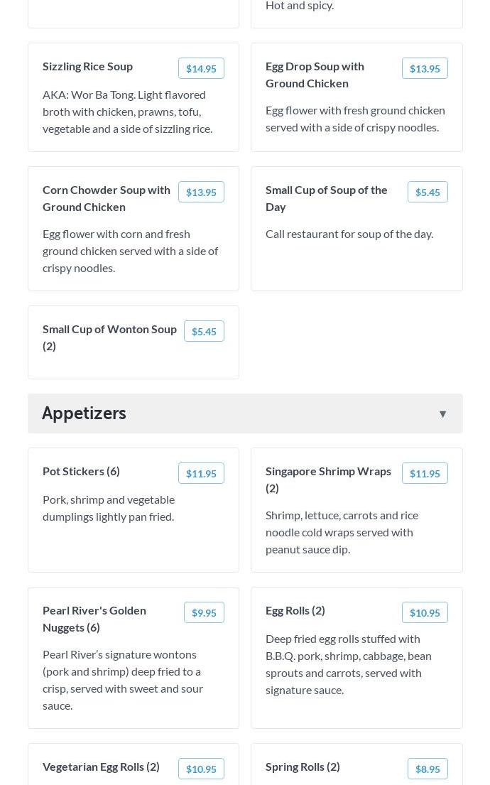Click Small Cup of Soup of the Day price

[x=428, y=193]
